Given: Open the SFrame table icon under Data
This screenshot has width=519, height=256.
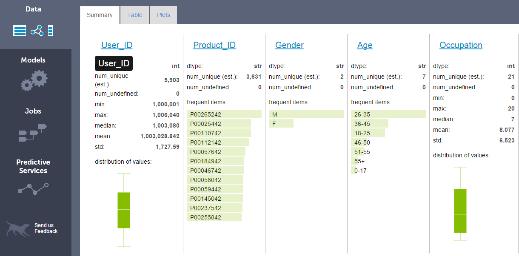Looking at the screenshot, I should (20, 31).
